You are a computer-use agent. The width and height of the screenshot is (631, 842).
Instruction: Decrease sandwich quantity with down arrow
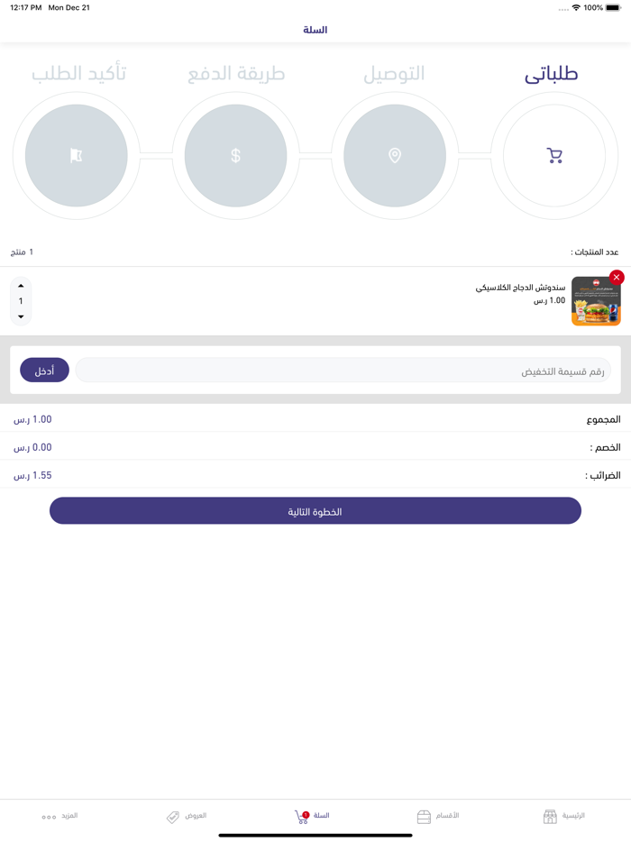click(x=20, y=315)
